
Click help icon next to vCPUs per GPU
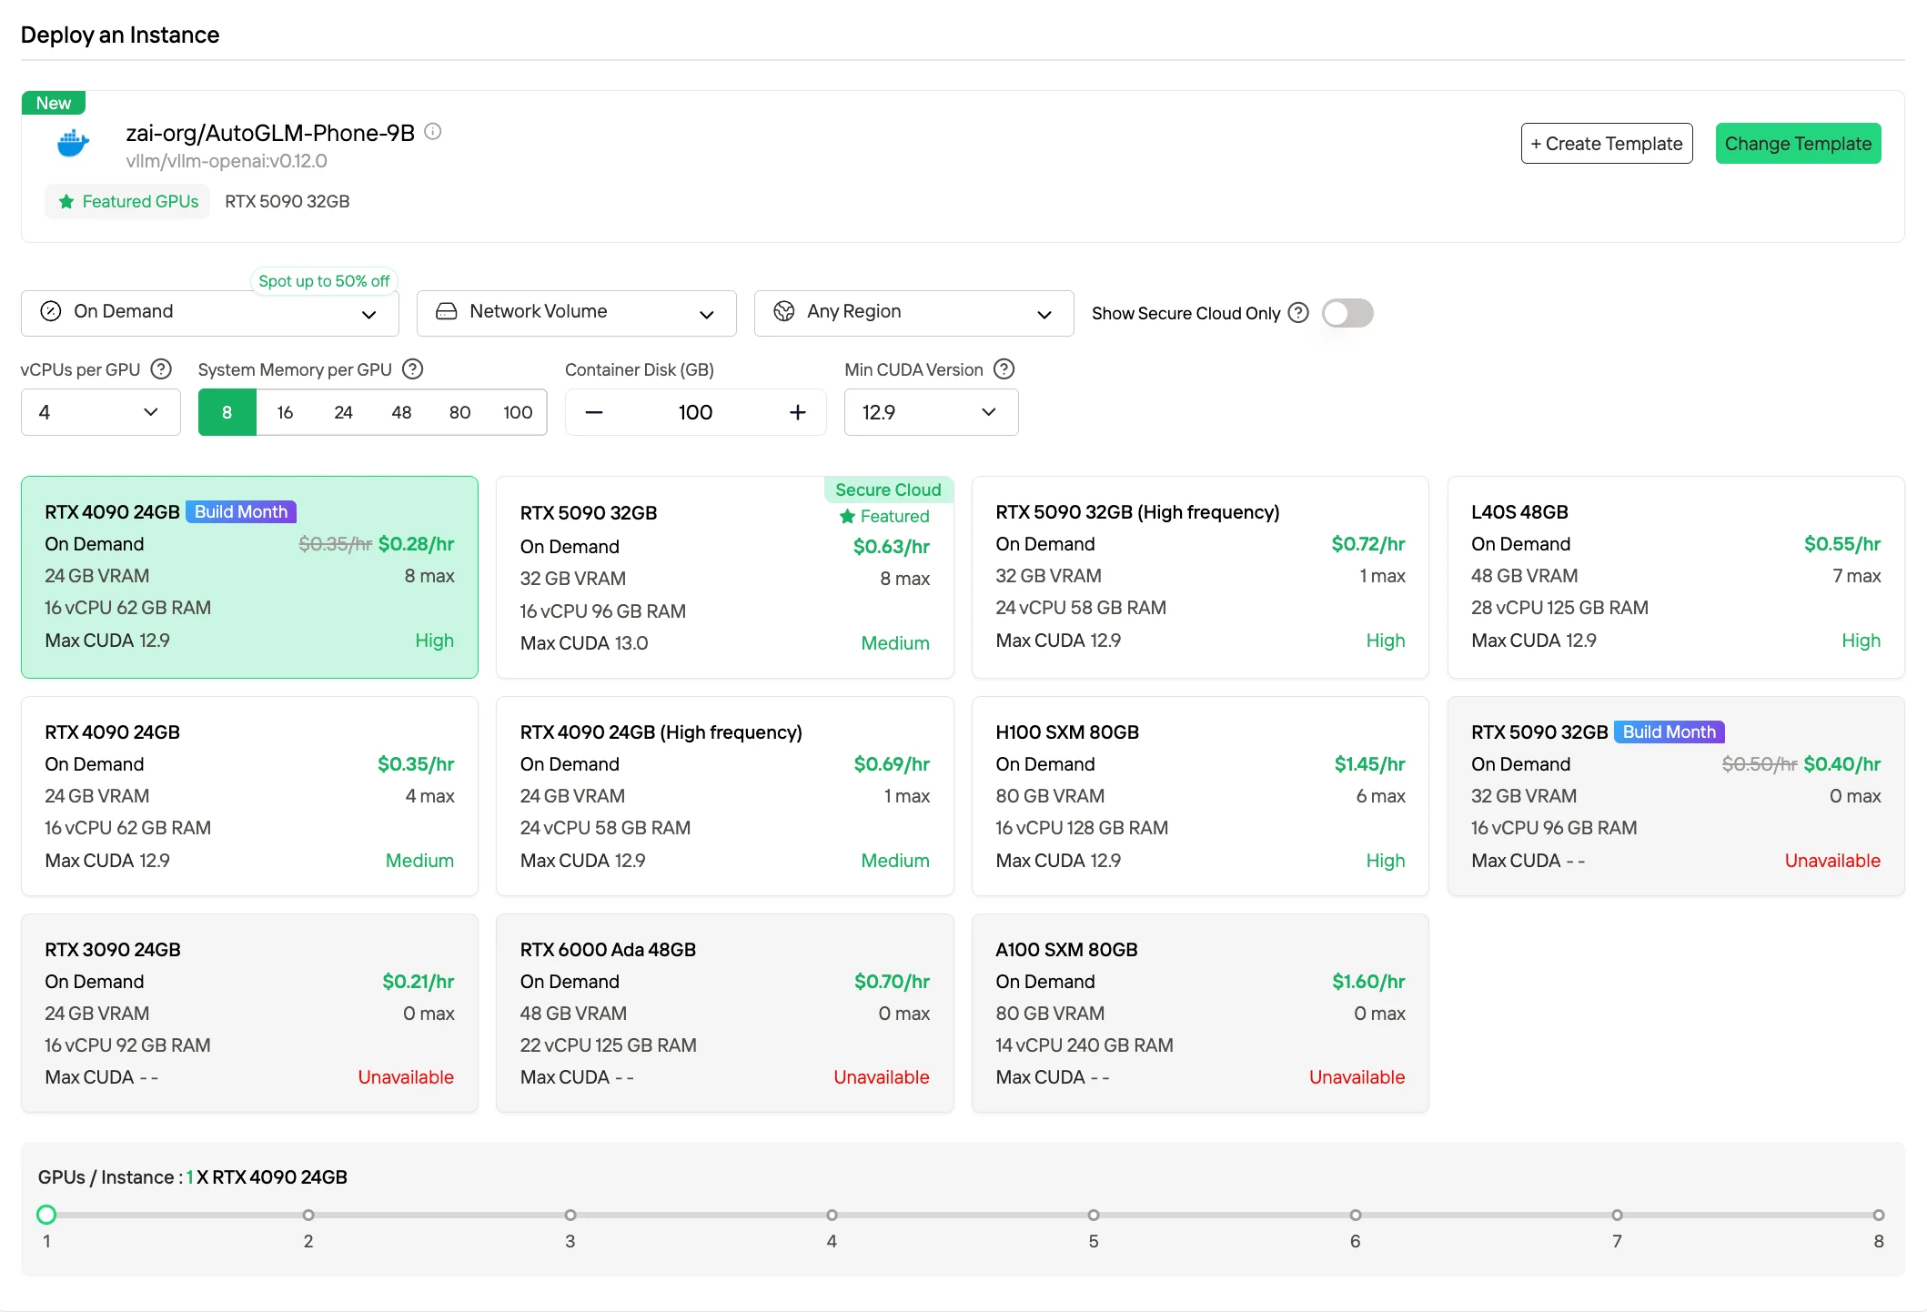click(161, 369)
